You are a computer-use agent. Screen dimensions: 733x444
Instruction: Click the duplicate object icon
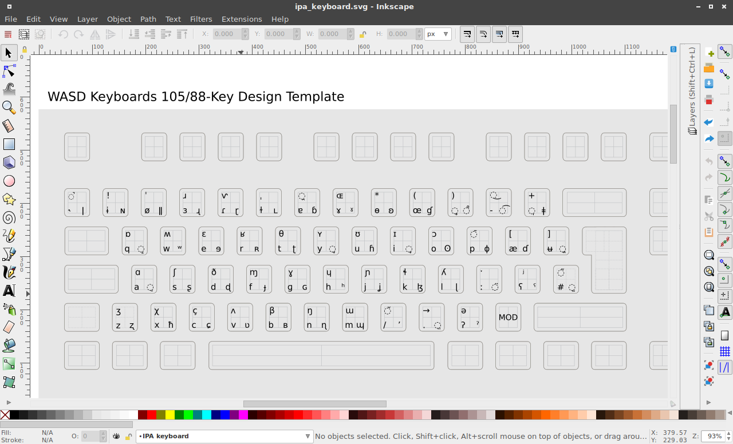pyautogui.click(x=709, y=311)
